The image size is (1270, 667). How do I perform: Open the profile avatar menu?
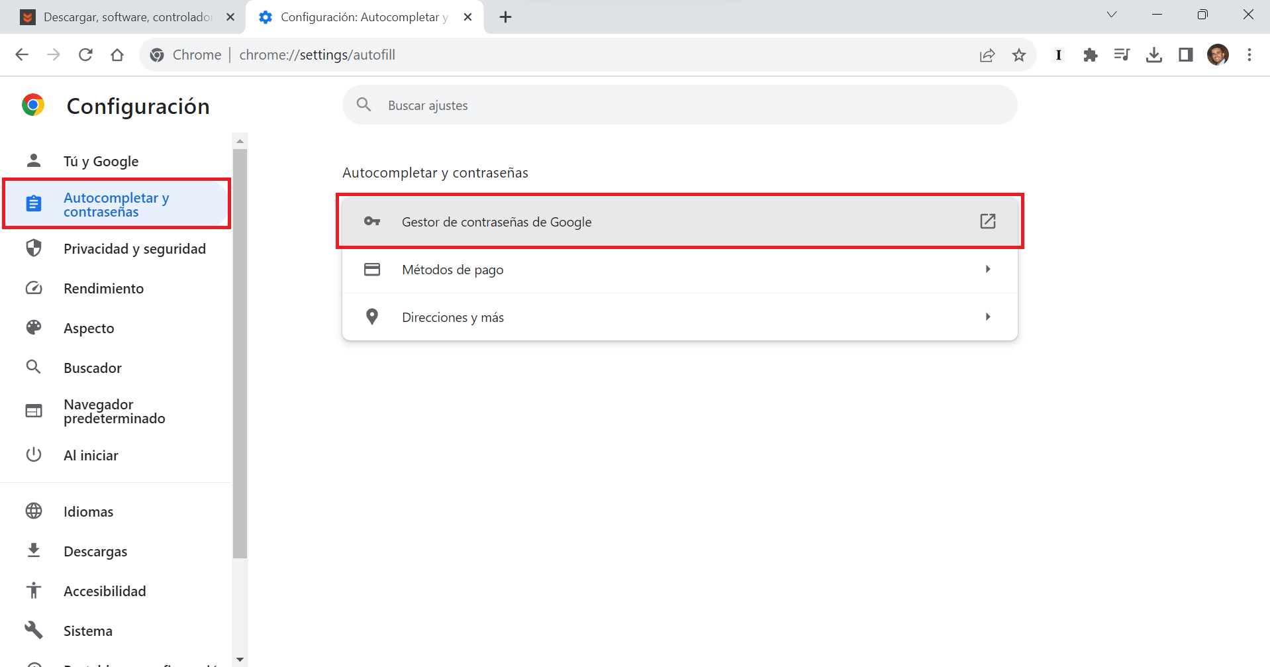click(x=1218, y=55)
